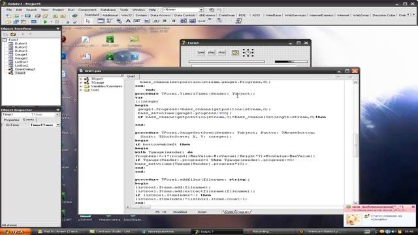418x235 pixels.
Task: Select the Form1 root in the Object TreeView
Action: 13,40
